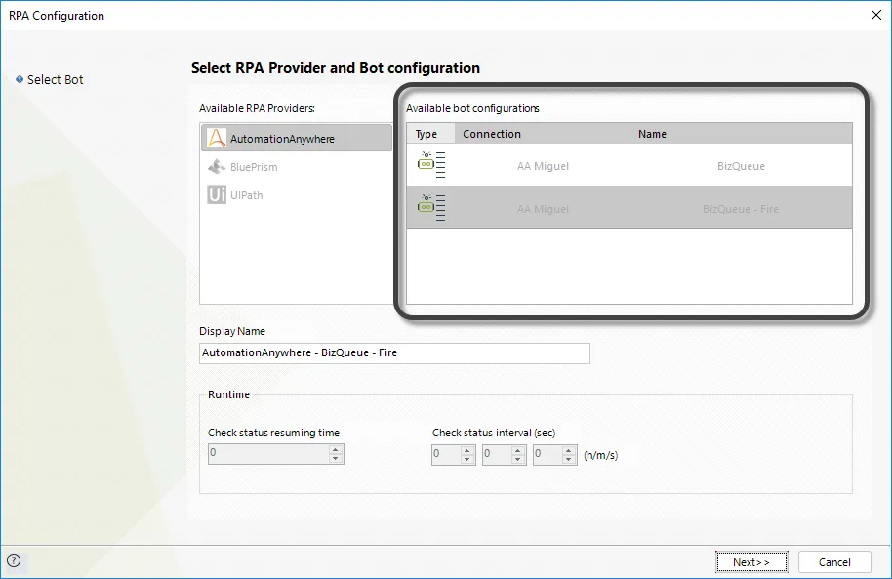Sort by the Type column header
This screenshot has width=892, height=579.
click(430, 133)
